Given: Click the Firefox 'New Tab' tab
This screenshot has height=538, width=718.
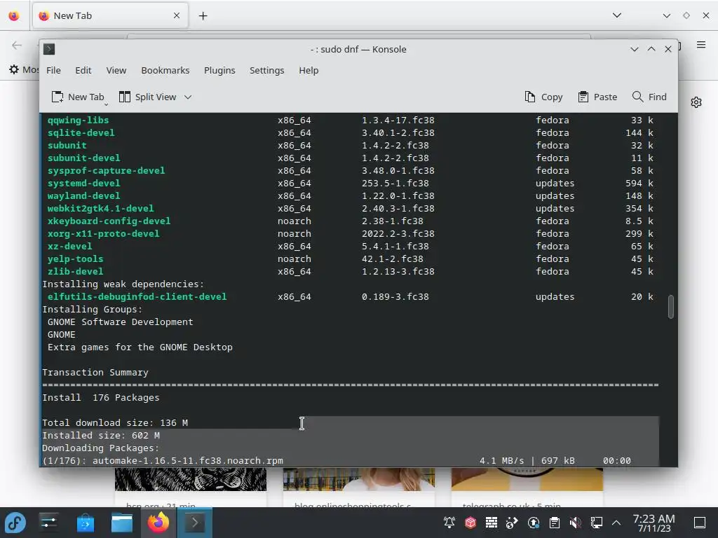Looking at the screenshot, I should [110, 15].
